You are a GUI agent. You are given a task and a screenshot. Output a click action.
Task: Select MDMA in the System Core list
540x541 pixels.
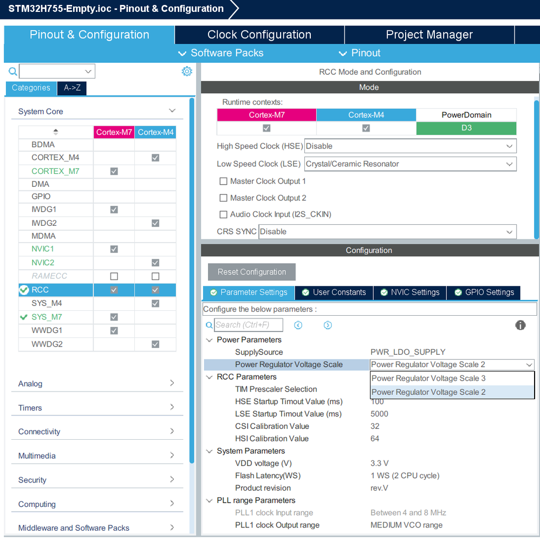tap(43, 236)
